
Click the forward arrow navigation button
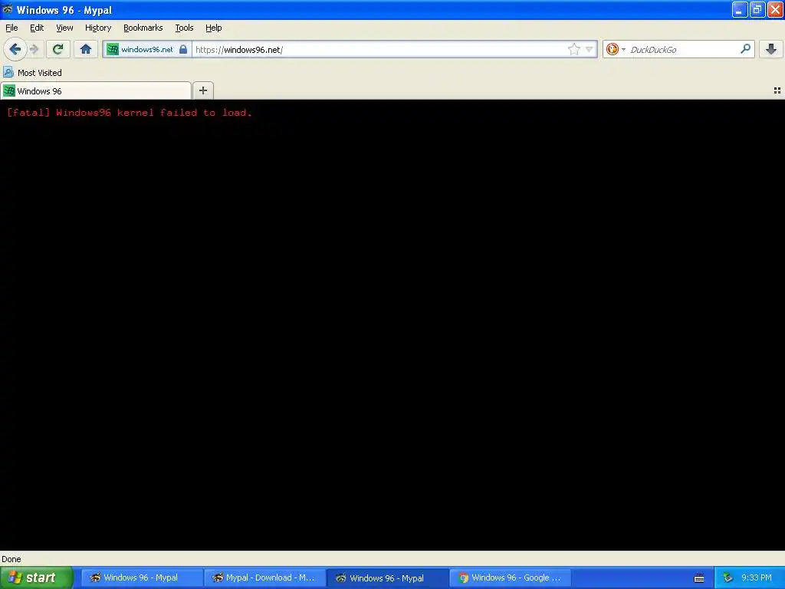point(34,49)
